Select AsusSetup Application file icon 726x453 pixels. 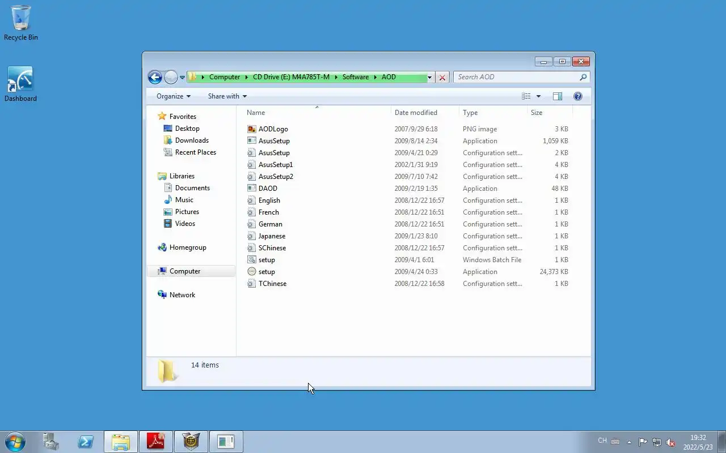pos(252,141)
